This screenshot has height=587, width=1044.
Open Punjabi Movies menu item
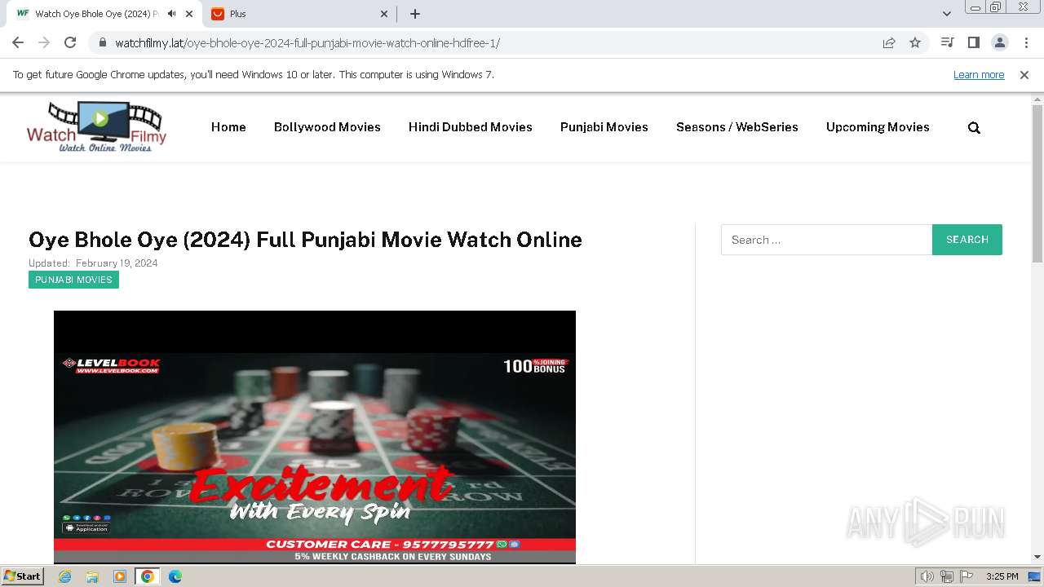pyautogui.click(x=604, y=127)
